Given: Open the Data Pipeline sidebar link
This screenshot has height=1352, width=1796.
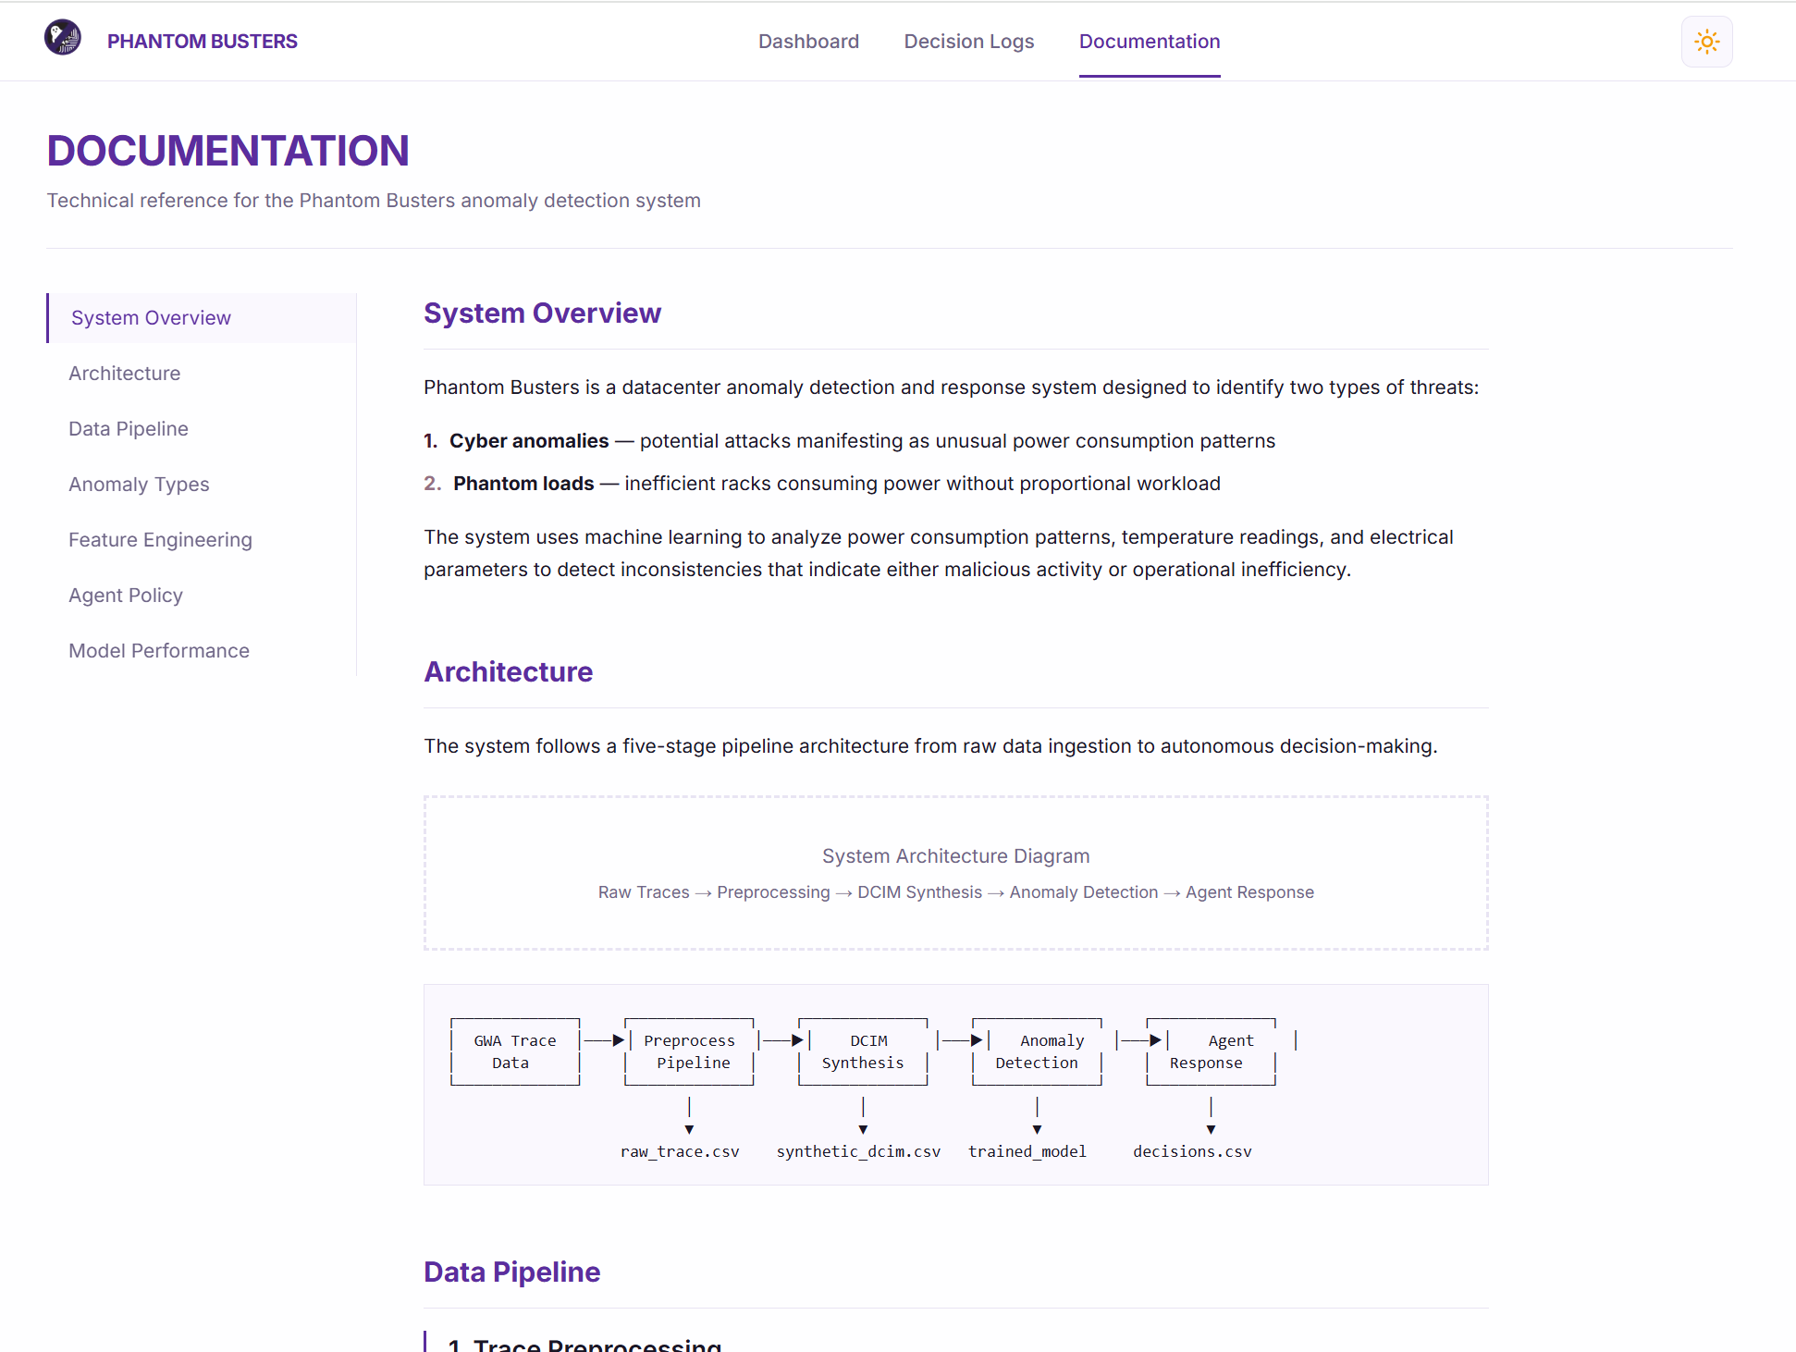Looking at the screenshot, I should click(128, 429).
